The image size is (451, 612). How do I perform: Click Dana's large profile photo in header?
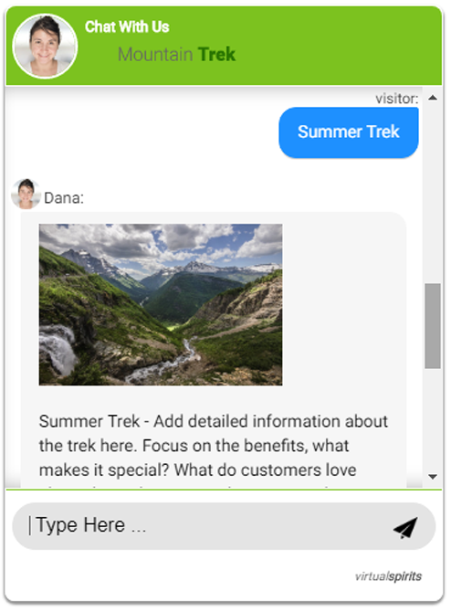tap(45, 46)
